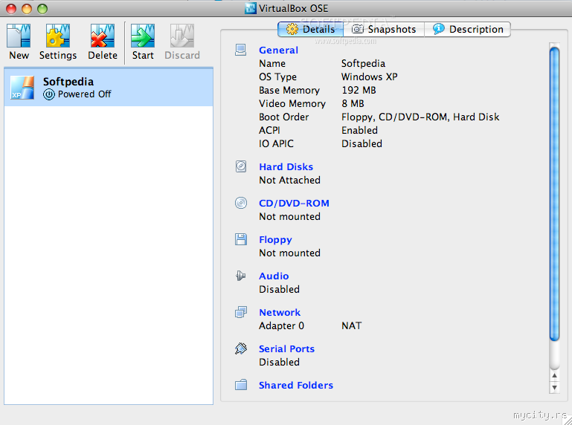This screenshot has width=572, height=425.
Task: Click the Network section icon
Action: [241, 312]
